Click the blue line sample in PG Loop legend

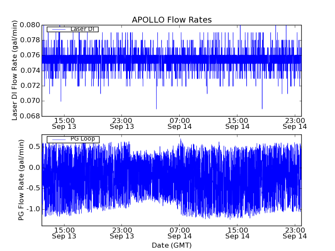(58, 139)
